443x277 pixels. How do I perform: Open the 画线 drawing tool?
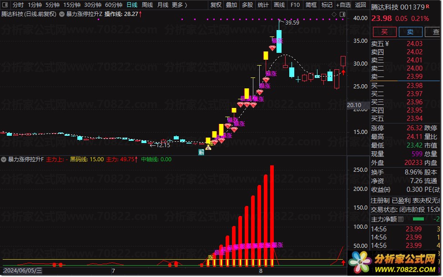(x=279, y=5)
